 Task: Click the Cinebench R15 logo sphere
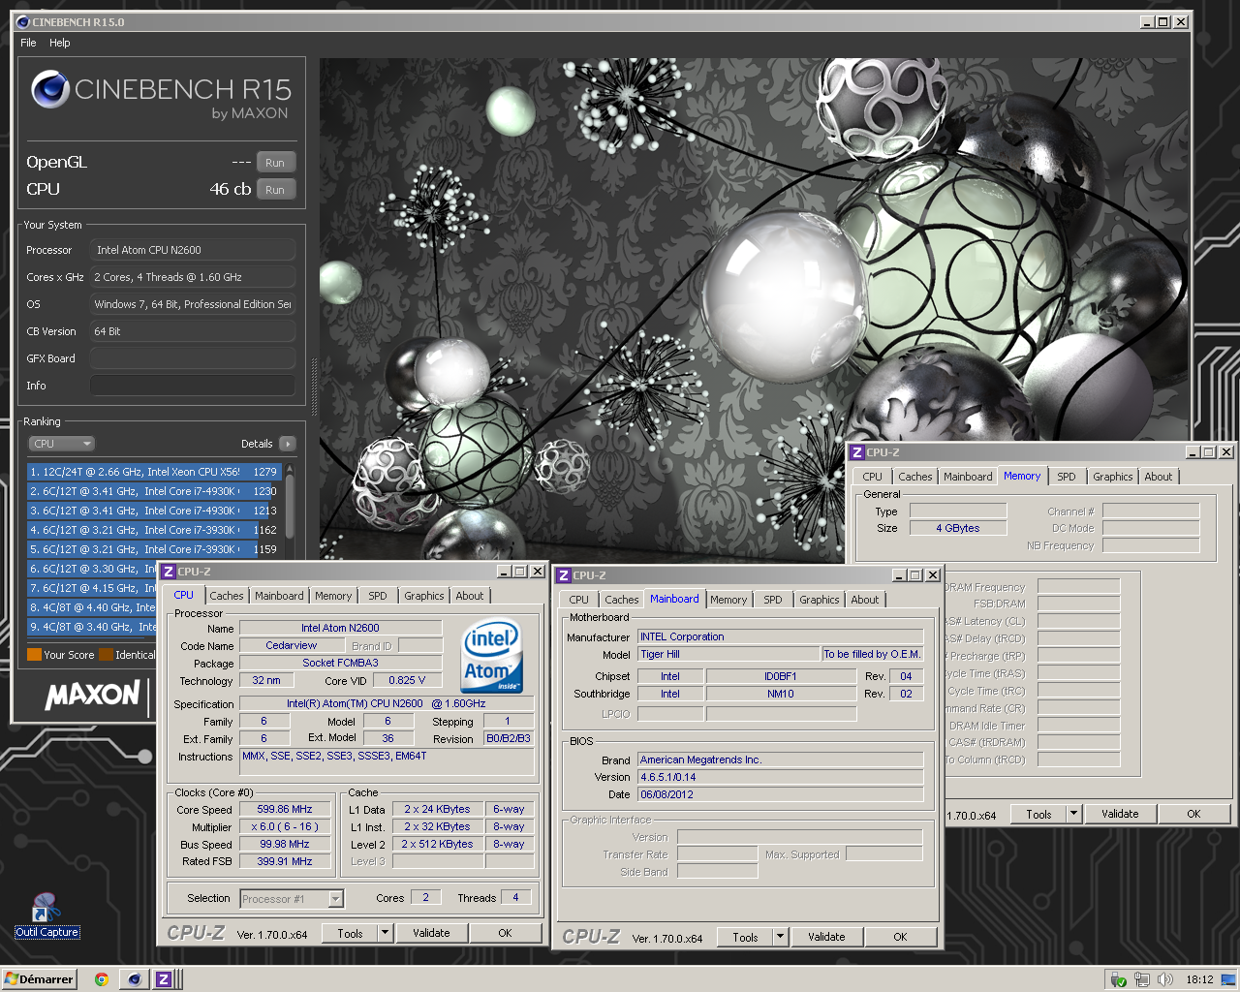[49, 90]
